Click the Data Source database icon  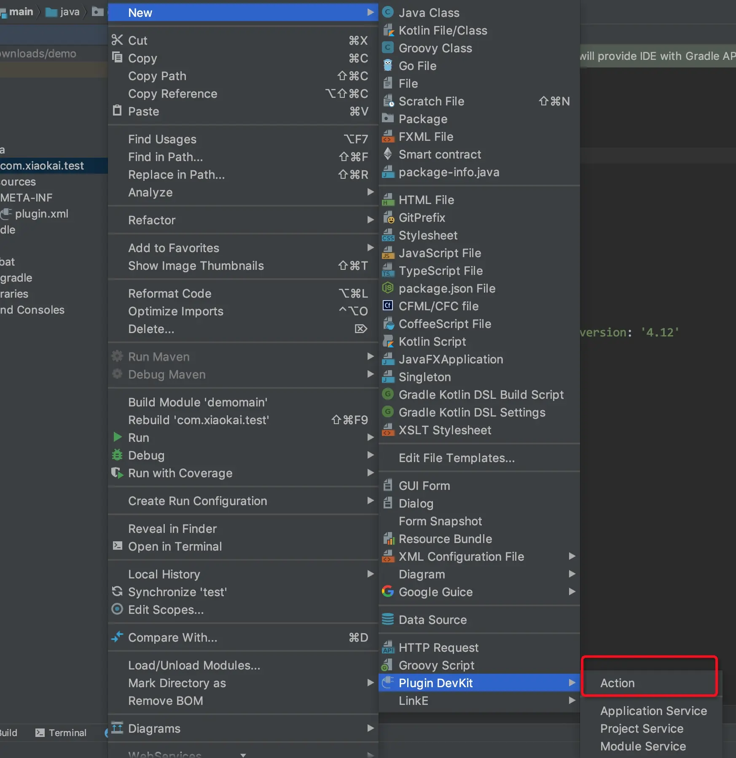pos(388,619)
